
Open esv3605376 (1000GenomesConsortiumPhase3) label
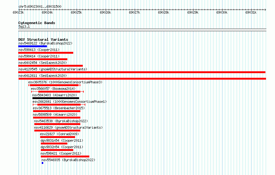pyautogui.click(x=65, y=82)
